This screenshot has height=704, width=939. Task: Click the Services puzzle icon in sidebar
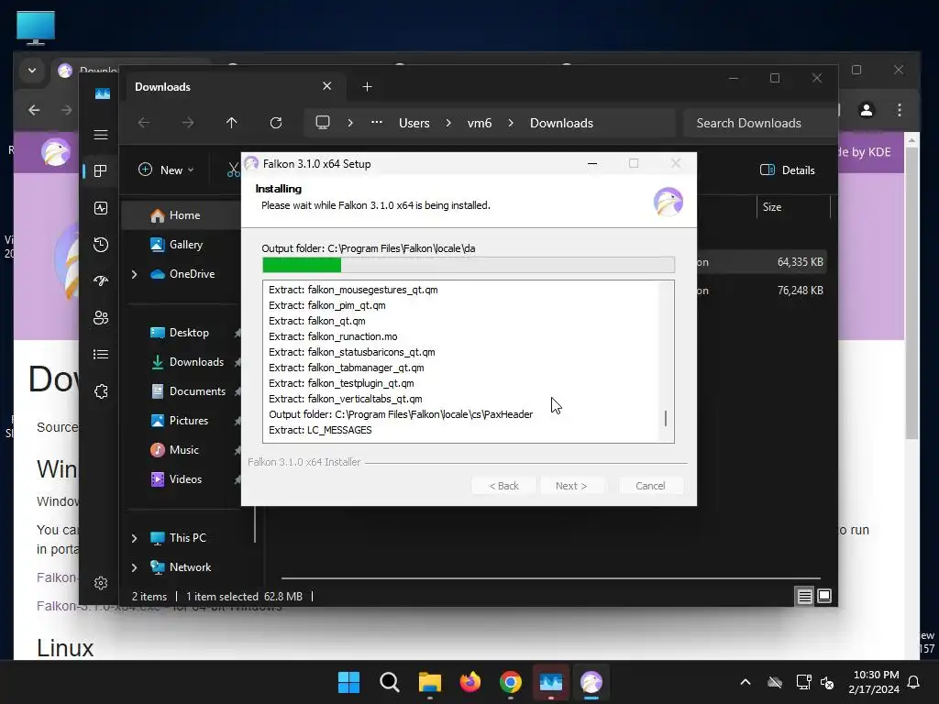(101, 391)
